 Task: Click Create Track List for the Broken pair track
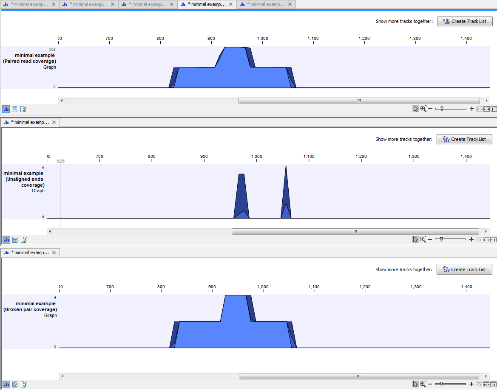coord(464,269)
